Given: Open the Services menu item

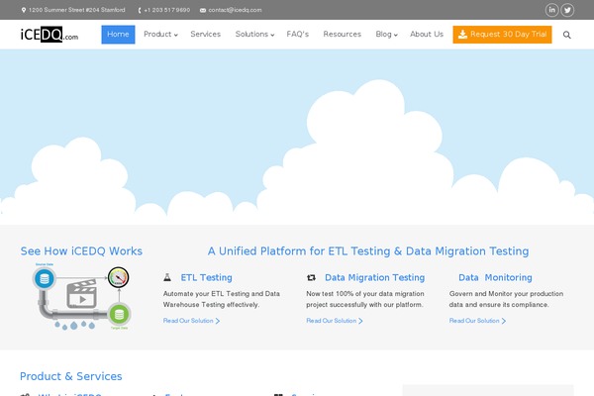Looking at the screenshot, I should click(x=205, y=35).
